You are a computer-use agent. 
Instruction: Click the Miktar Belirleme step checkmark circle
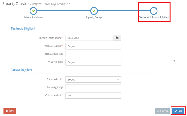(33, 11)
